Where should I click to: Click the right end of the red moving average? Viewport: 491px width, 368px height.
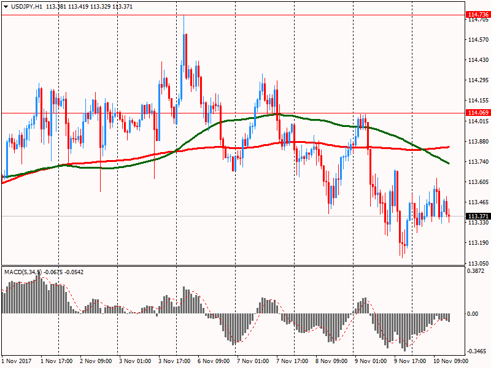pos(449,147)
